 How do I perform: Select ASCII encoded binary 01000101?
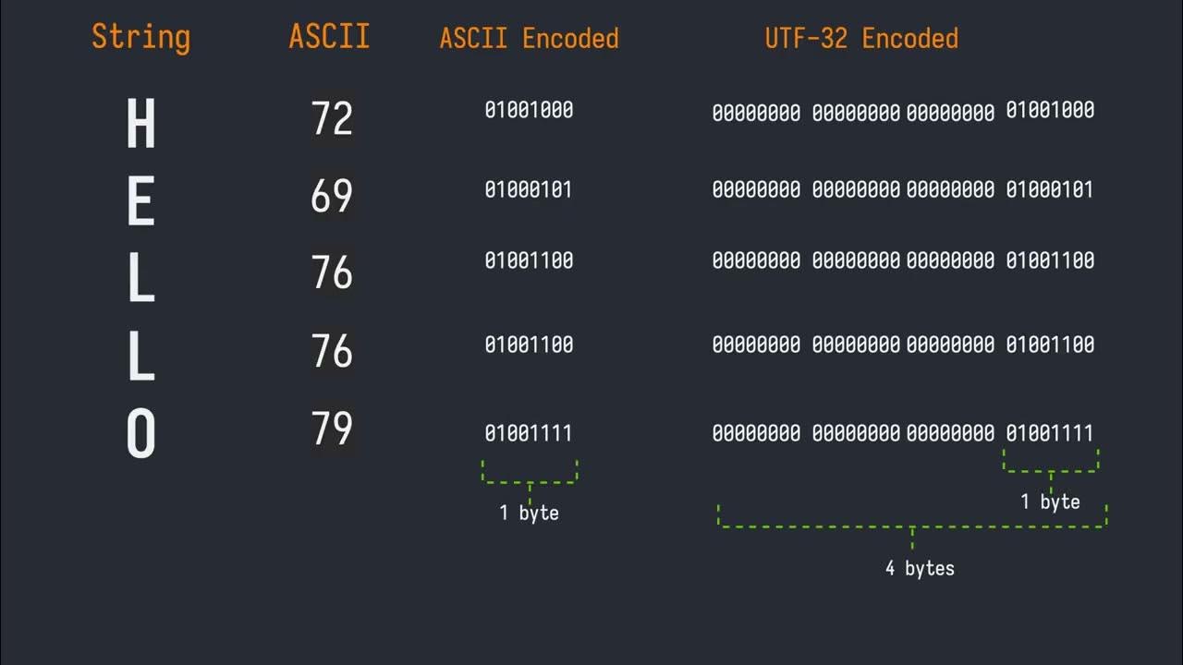click(x=529, y=190)
